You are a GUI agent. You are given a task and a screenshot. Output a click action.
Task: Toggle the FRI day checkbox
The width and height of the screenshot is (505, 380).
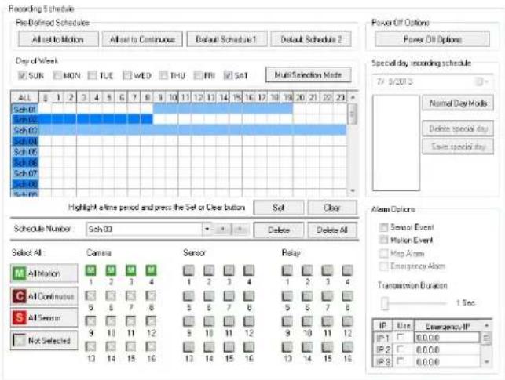197,75
